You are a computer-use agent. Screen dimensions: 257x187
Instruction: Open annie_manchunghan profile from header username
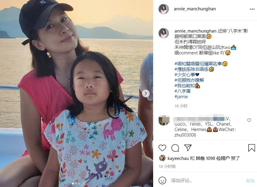[195, 9]
